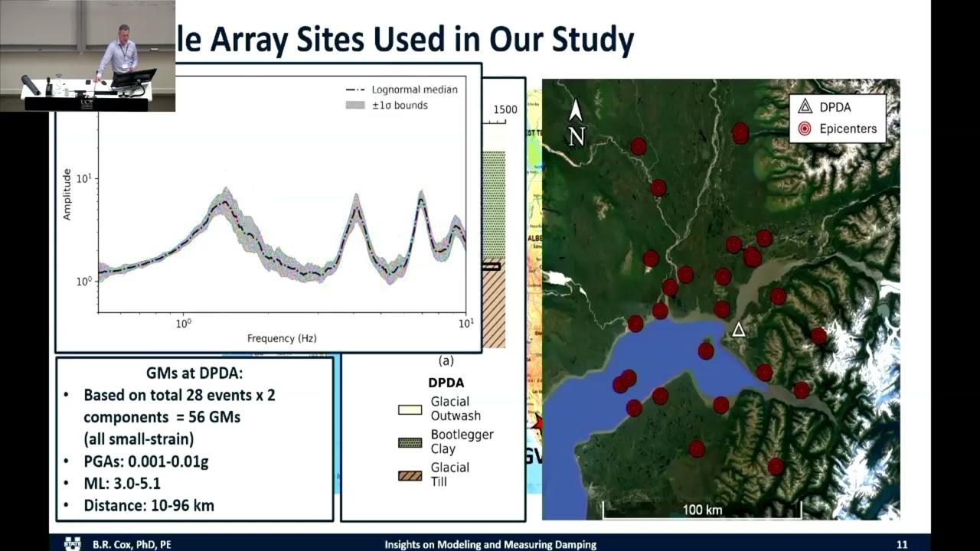Click the slide number 11
The height and width of the screenshot is (551, 980).
(902, 544)
